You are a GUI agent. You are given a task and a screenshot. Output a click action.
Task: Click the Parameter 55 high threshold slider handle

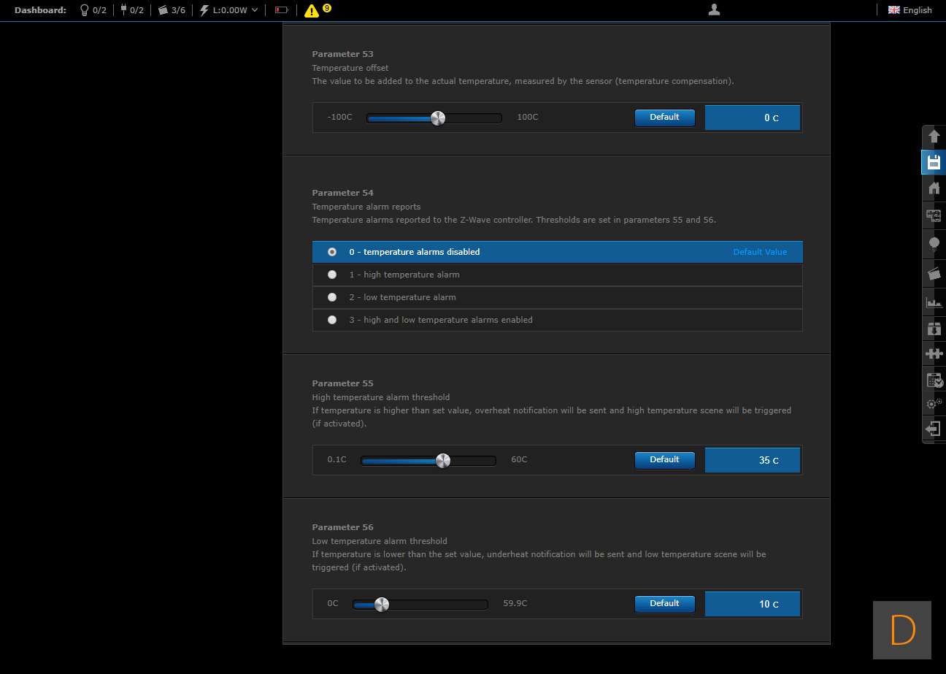(442, 461)
